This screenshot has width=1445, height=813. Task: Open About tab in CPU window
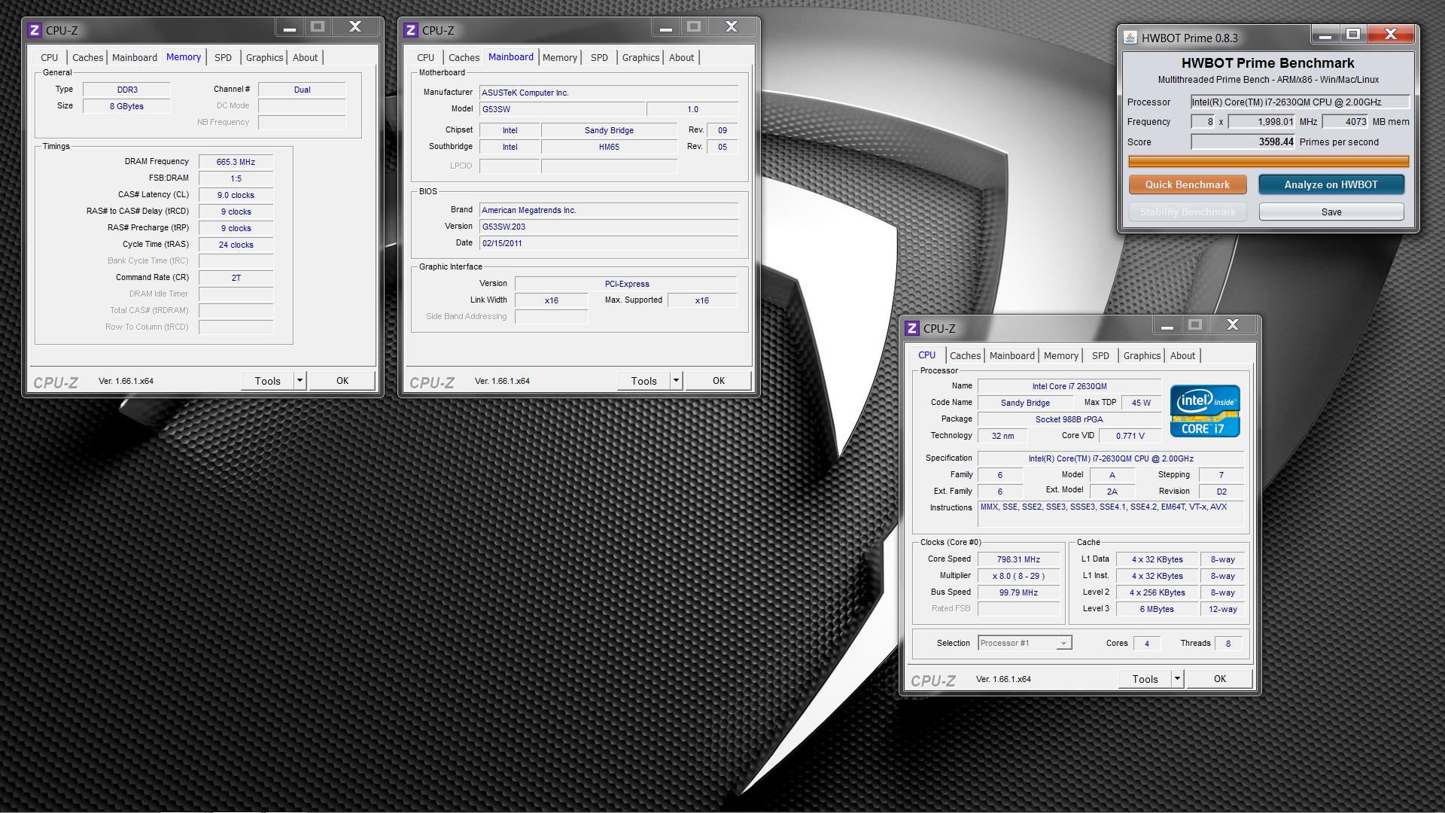click(1182, 355)
